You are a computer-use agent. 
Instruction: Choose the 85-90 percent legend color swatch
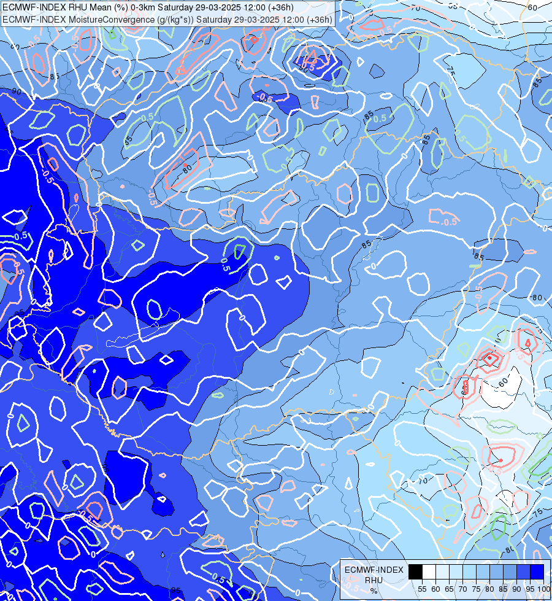pyautogui.click(x=510, y=572)
